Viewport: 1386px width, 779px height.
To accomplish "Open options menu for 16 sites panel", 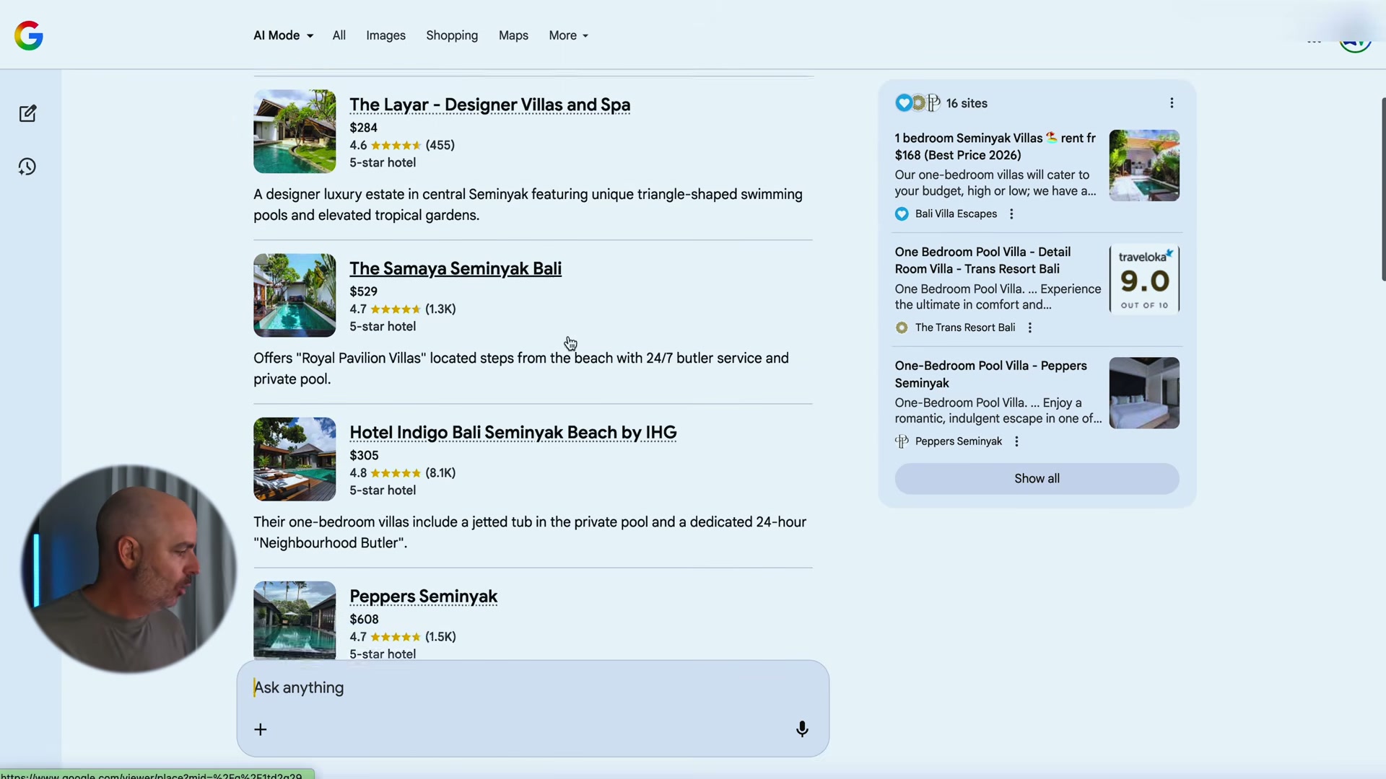I will click(1172, 103).
